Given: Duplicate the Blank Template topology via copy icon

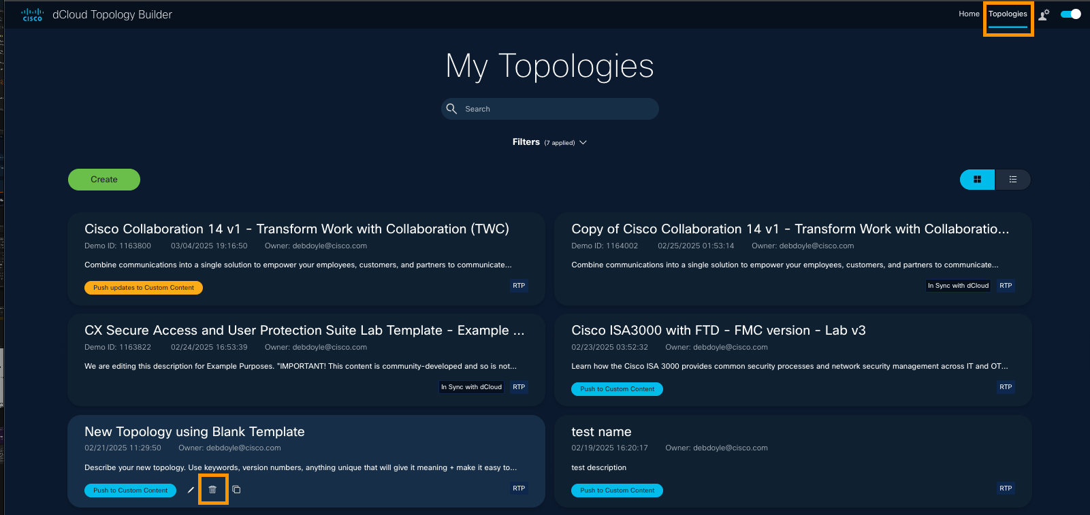Looking at the screenshot, I should (x=236, y=490).
